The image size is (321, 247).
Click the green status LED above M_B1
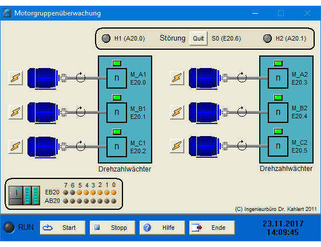click(x=117, y=97)
